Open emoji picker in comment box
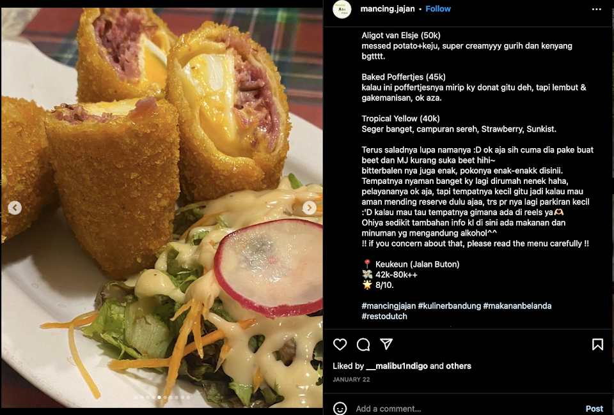 (x=340, y=409)
